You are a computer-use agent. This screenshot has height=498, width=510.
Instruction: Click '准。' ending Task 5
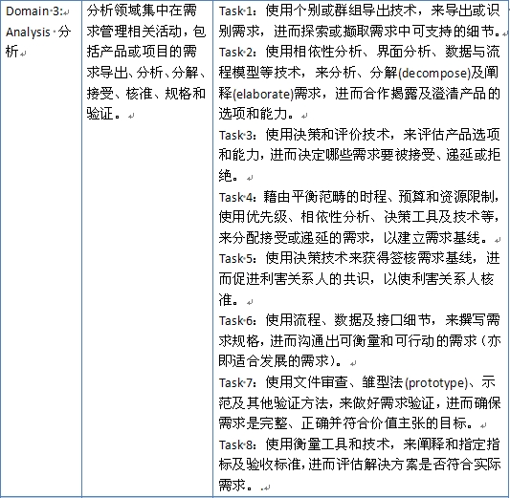pos(230,300)
